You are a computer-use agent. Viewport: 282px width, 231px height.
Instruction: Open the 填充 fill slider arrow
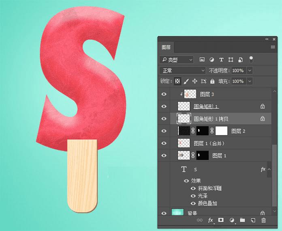(250, 81)
